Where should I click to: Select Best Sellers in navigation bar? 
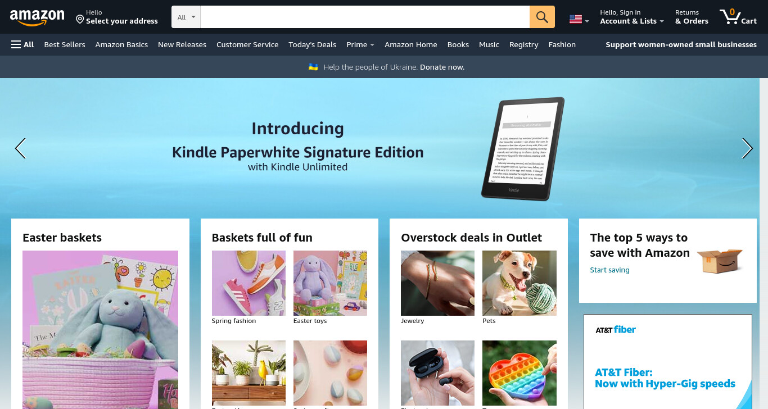pos(65,44)
